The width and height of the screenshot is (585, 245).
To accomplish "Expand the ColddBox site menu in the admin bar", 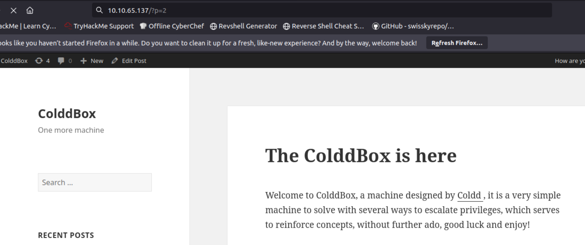I will pos(14,61).
